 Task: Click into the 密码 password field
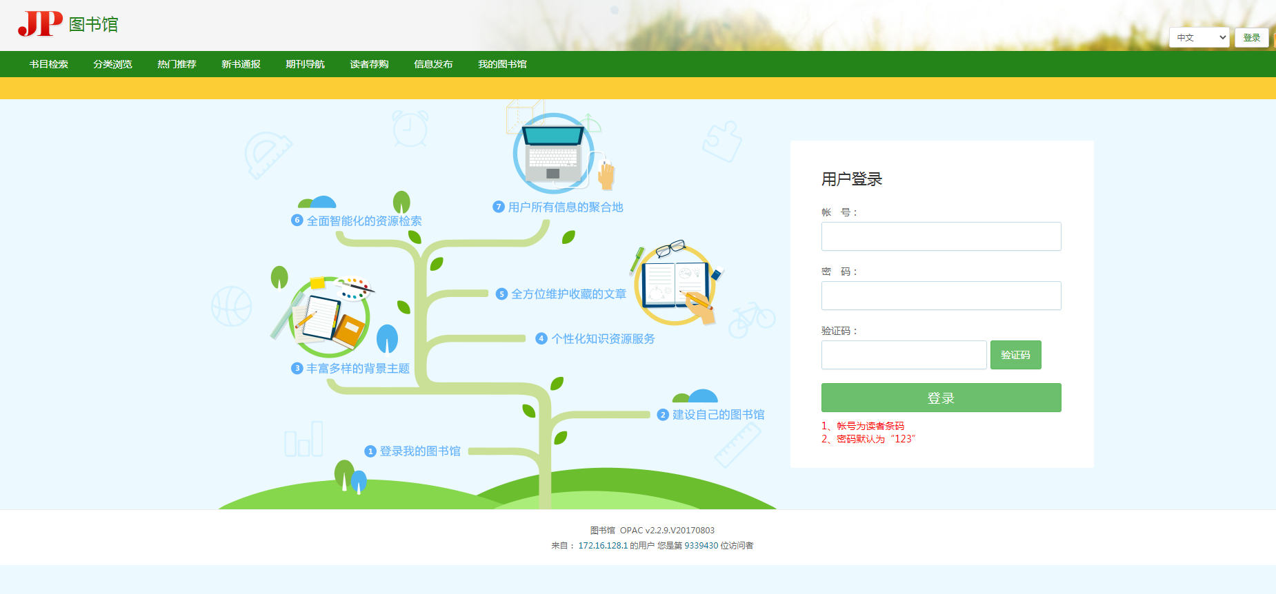tap(941, 296)
